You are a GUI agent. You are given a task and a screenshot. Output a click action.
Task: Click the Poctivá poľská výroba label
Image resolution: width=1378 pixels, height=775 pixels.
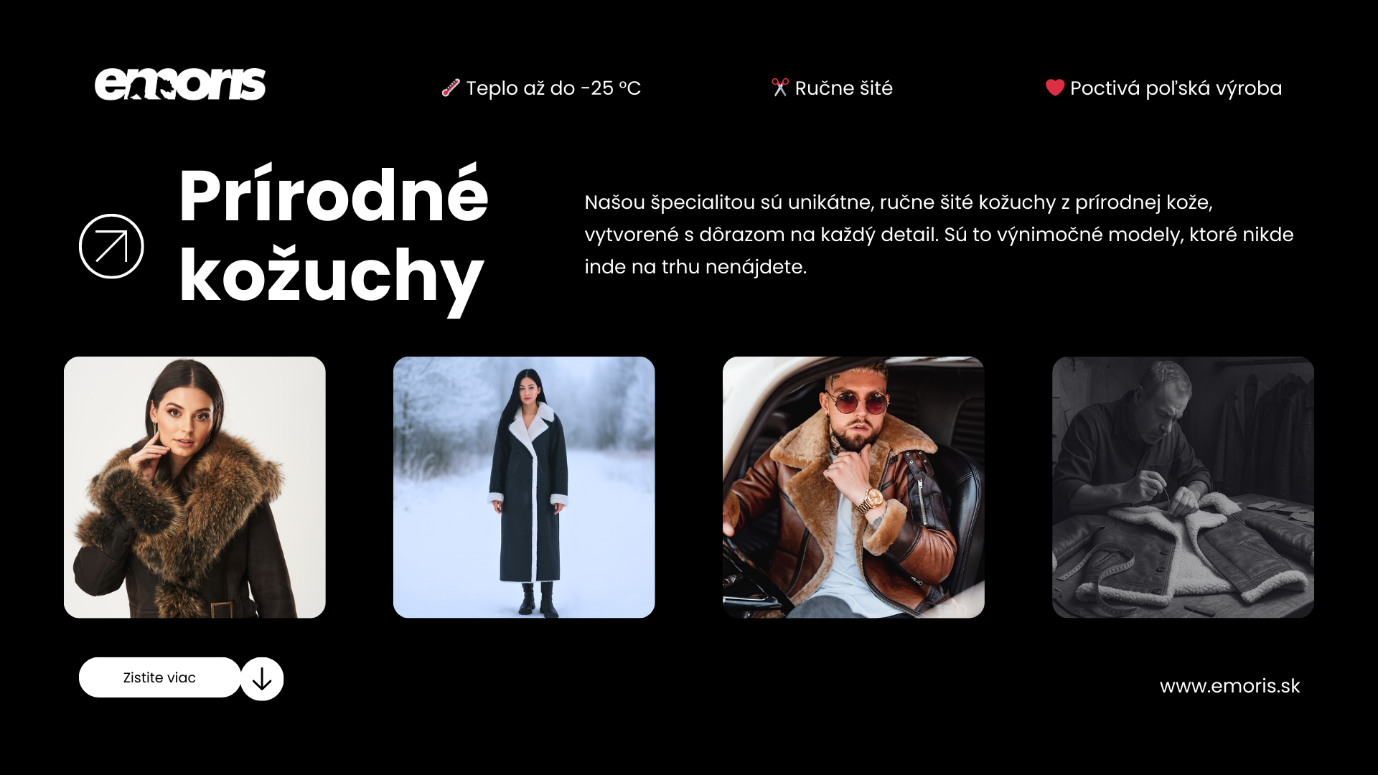[1176, 88]
